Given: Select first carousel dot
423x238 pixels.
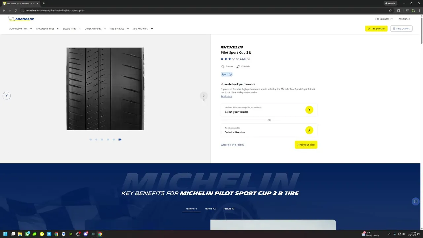Looking at the screenshot, I should pyautogui.click(x=91, y=139).
